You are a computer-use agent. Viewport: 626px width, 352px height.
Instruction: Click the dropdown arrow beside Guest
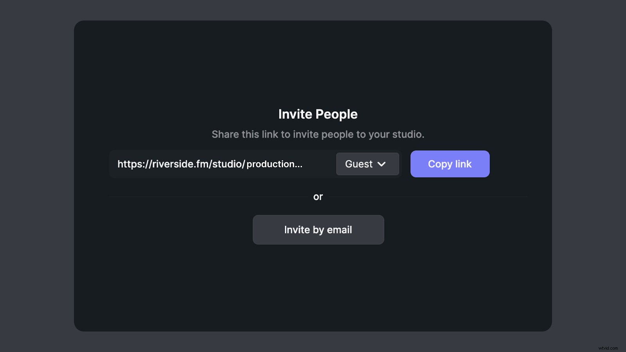382,165
